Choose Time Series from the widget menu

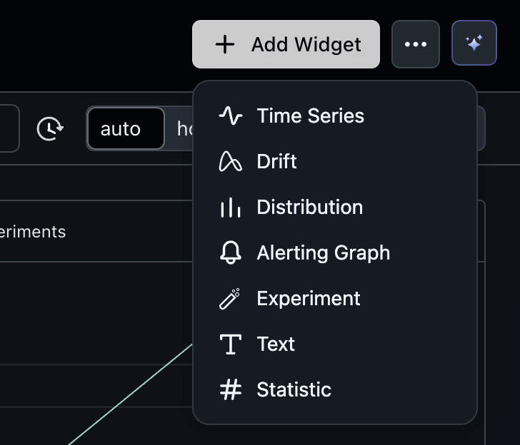tap(310, 116)
